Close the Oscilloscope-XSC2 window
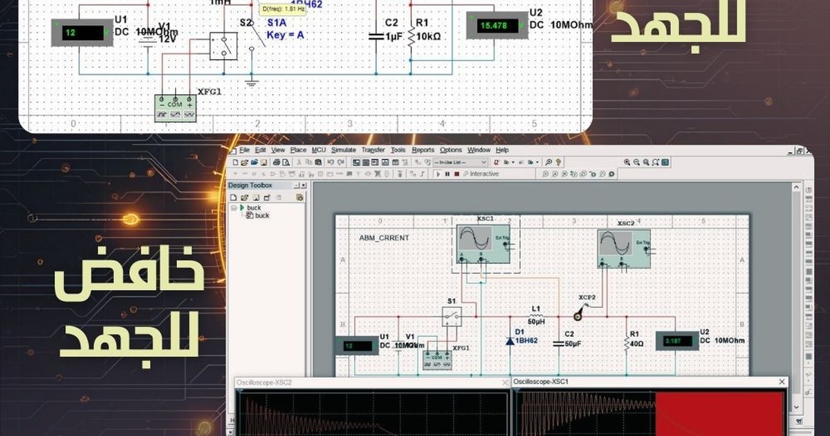 click(504, 382)
